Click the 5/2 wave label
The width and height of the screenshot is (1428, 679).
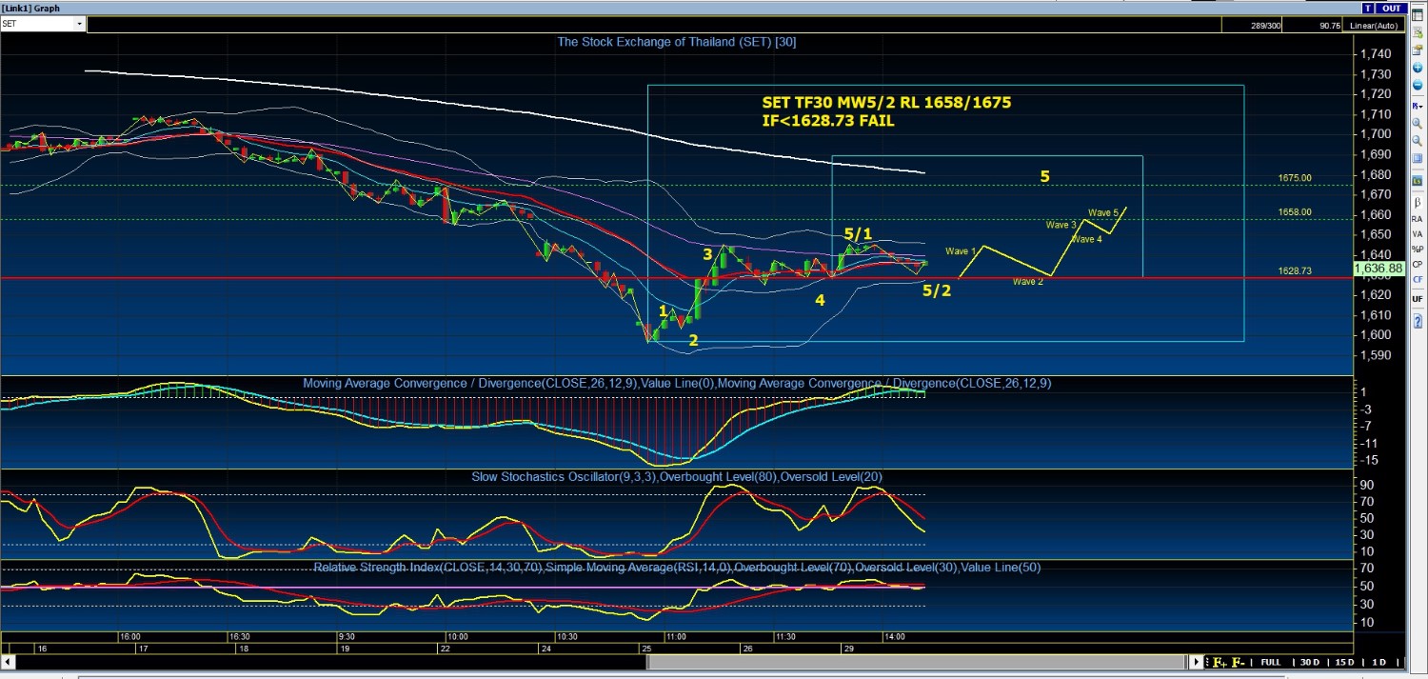click(937, 290)
